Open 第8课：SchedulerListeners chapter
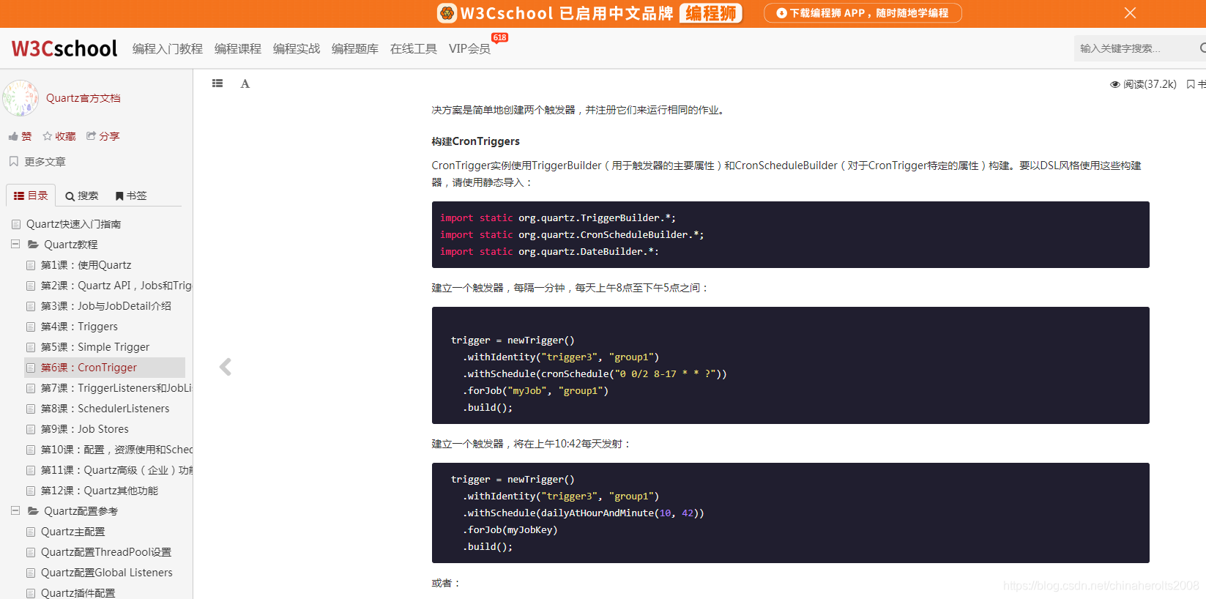Screen dimensions: 1206x599 (105, 409)
